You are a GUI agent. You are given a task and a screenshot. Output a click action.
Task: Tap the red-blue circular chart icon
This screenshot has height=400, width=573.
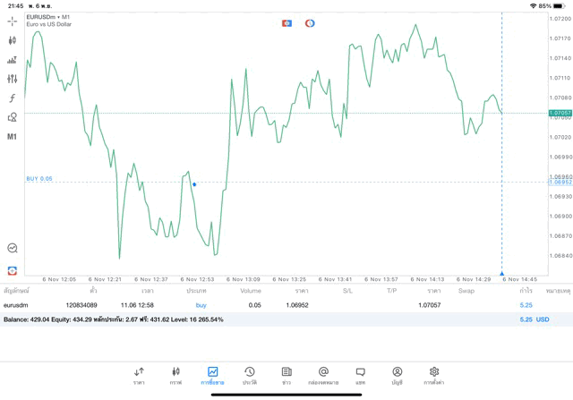pyautogui.click(x=310, y=23)
